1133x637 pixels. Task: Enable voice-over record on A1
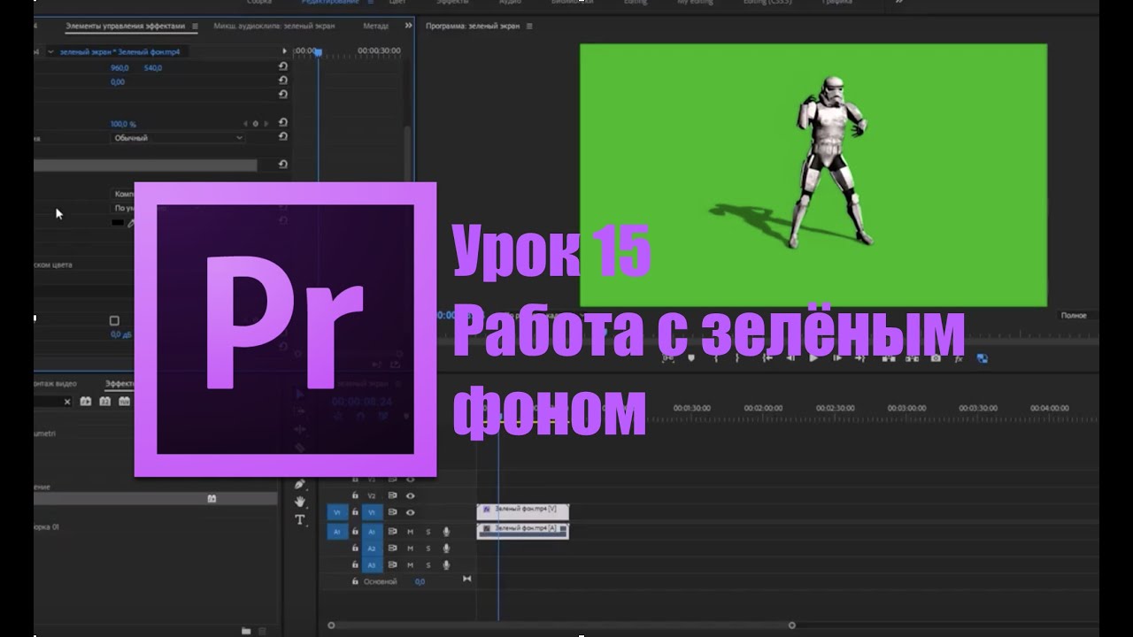(x=446, y=532)
